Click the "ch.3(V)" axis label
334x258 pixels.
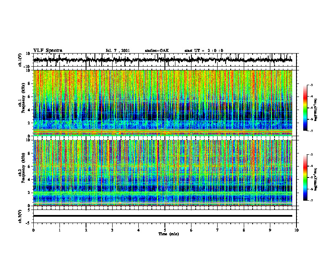coord(20,216)
